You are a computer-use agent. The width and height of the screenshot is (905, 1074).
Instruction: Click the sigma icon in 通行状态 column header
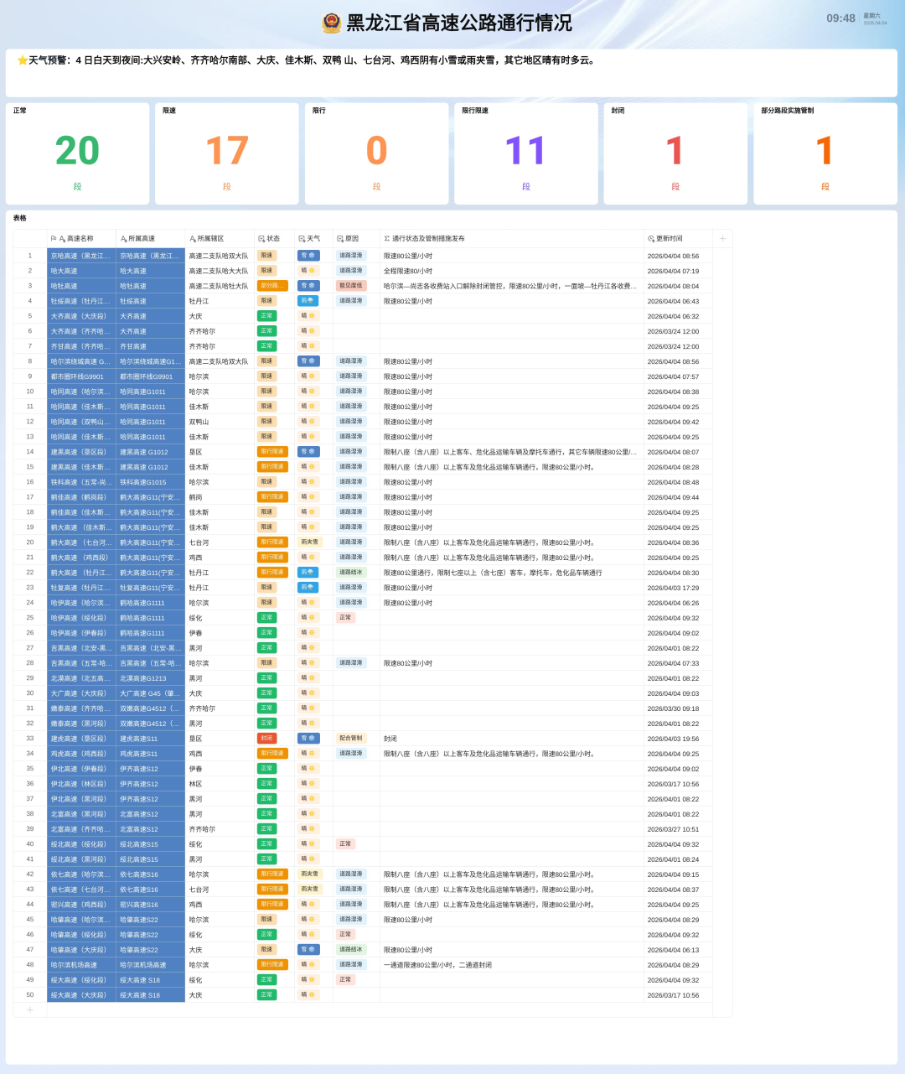click(386, 239)
